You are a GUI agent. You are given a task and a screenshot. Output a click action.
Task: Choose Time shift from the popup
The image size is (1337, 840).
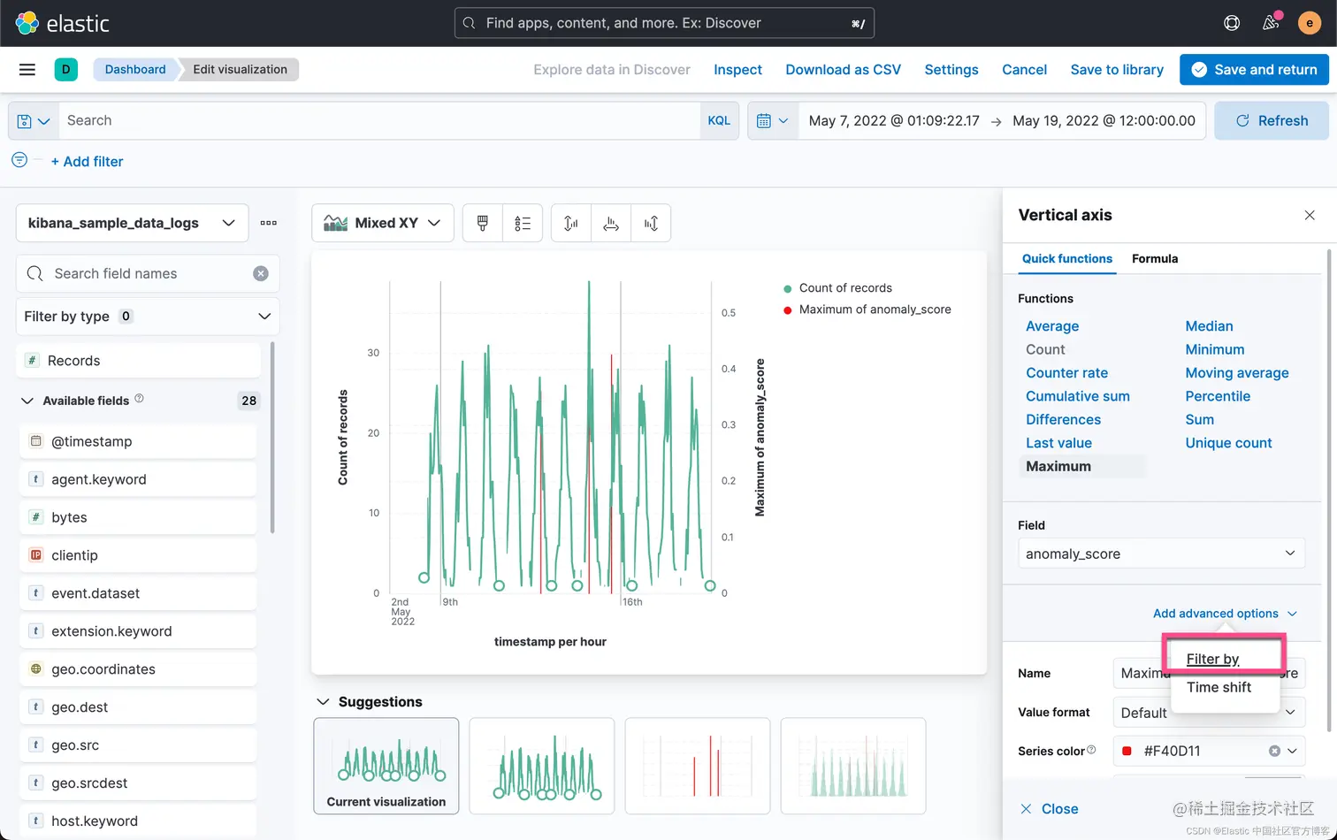tap(1219, 687)
